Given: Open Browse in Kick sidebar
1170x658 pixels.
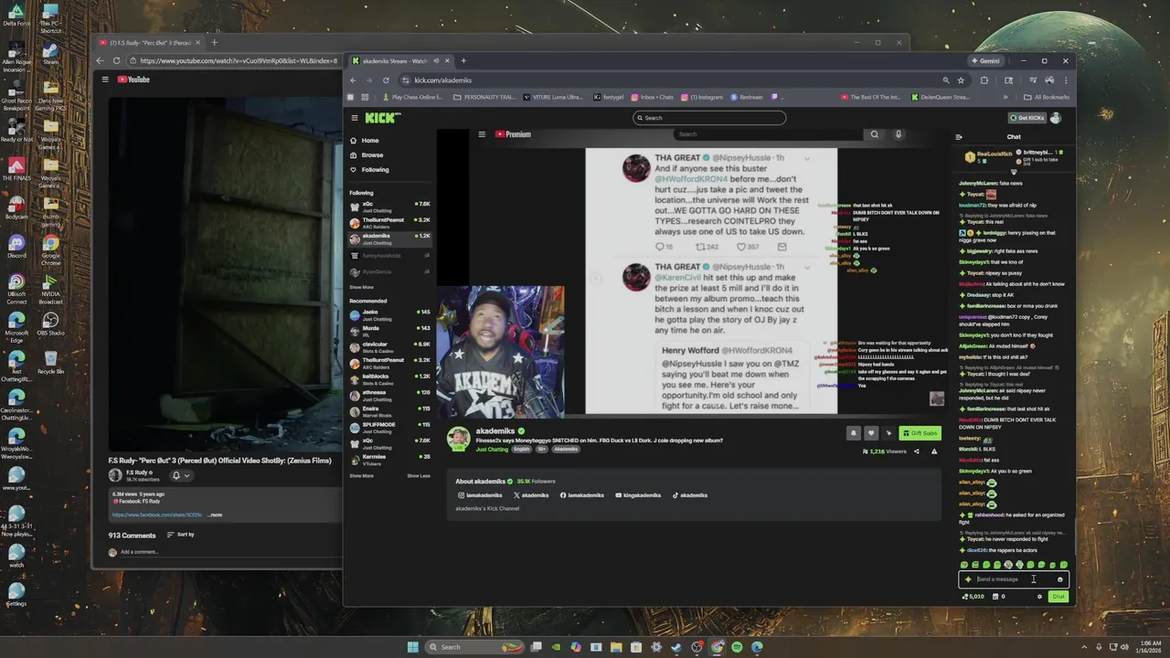Looking at the screenshot, I should (372, 155).
